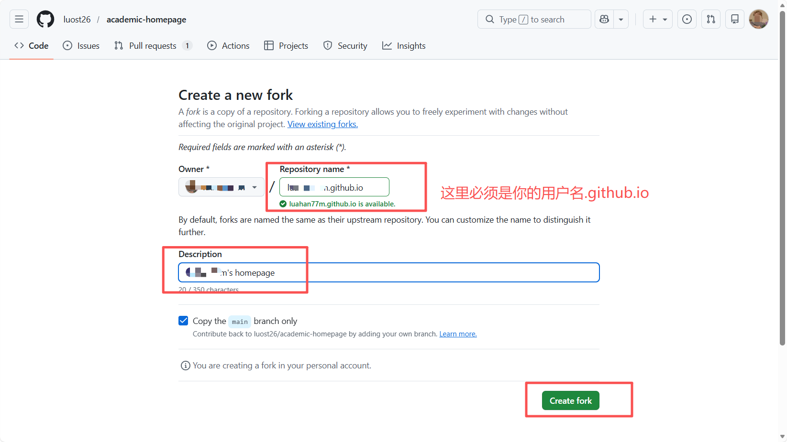787x442 pixels.
Task: Open the Create new plus dropdown
Action: [657, 19]
